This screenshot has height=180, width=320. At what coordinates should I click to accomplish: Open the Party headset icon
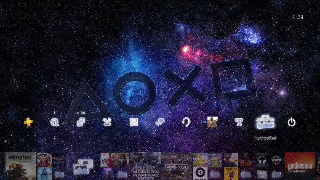coord(186,122)
